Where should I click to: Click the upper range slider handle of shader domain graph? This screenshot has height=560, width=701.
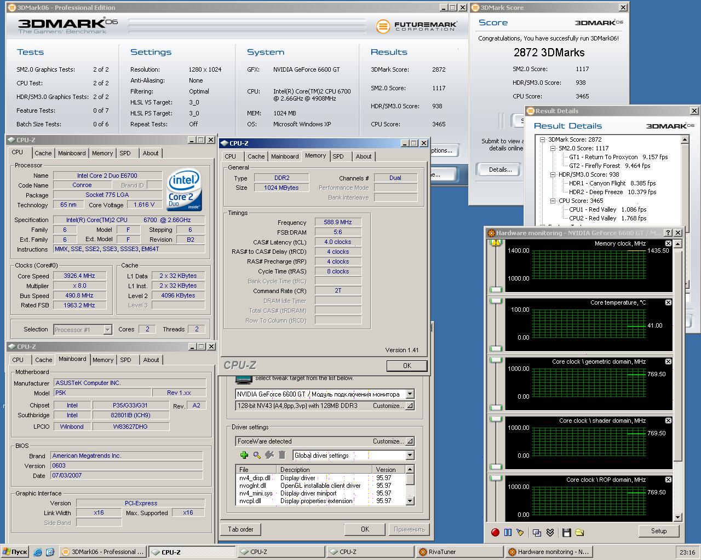tap(496, 419)
